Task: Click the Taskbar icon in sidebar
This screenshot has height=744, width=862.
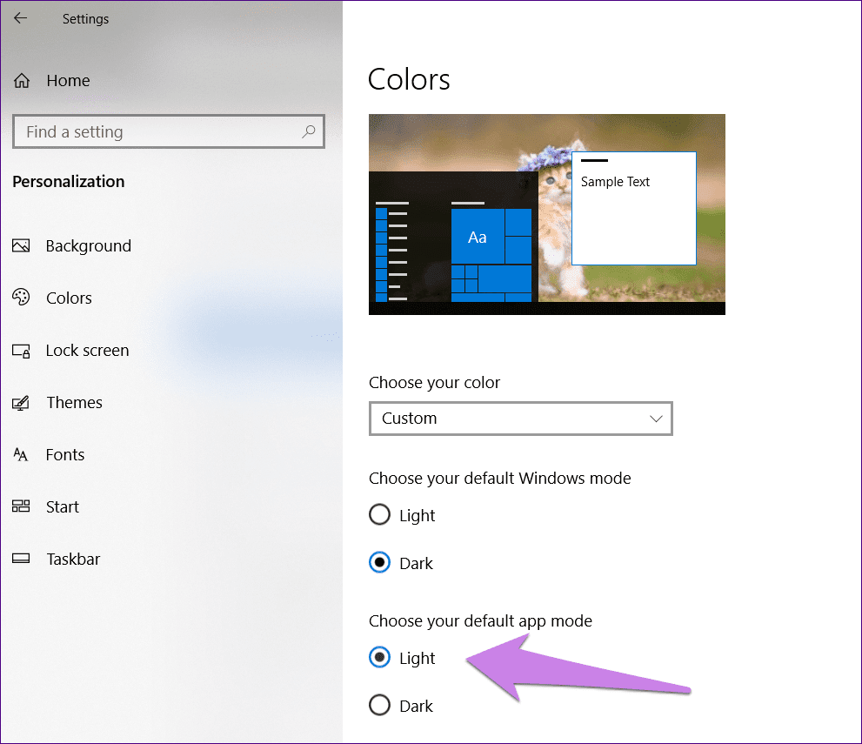Action: click(x=21, y=559)
